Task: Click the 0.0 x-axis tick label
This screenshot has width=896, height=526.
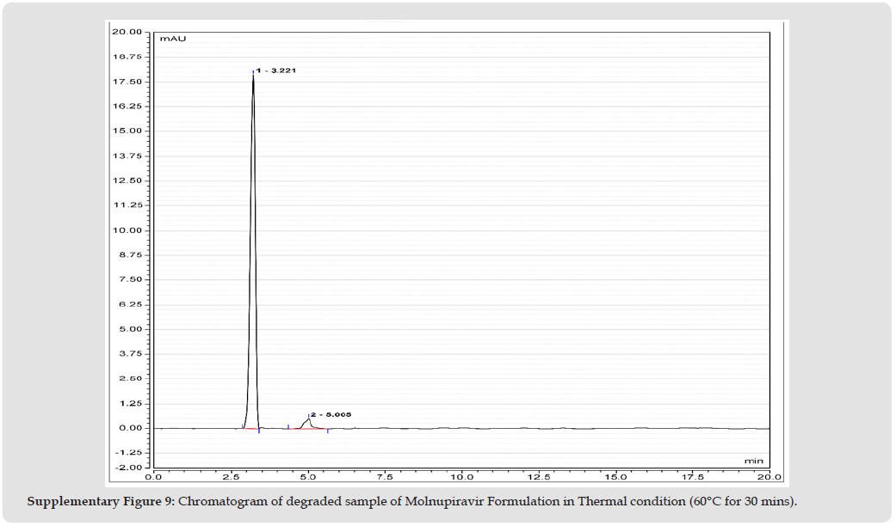Action: coord(153,476)
